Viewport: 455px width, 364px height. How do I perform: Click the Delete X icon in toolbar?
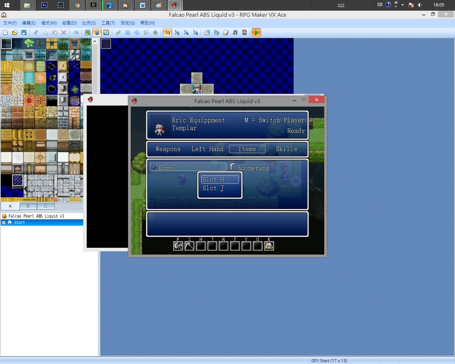pos(64,32)
